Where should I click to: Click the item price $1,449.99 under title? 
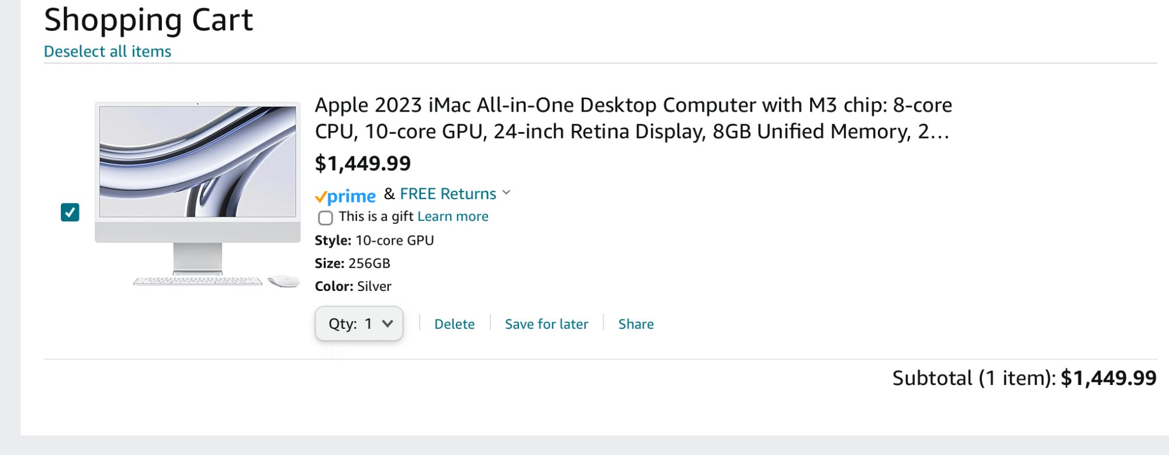coord(362,164)
